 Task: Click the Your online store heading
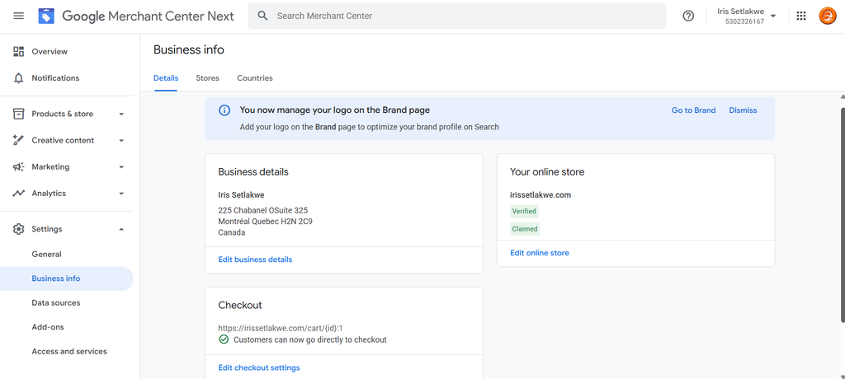548,172
